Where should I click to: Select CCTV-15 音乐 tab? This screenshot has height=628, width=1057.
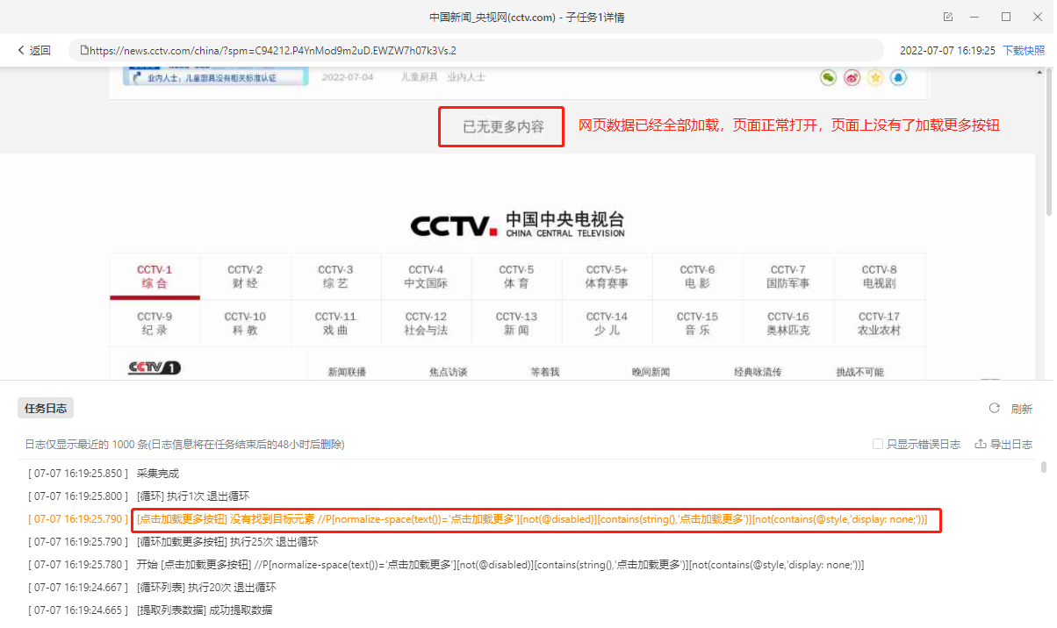(697, 323)
